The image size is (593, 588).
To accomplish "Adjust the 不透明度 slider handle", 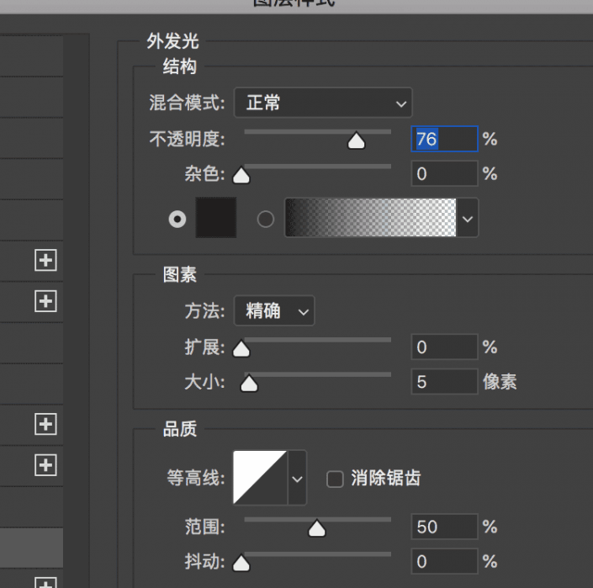I will click(356, 140).
